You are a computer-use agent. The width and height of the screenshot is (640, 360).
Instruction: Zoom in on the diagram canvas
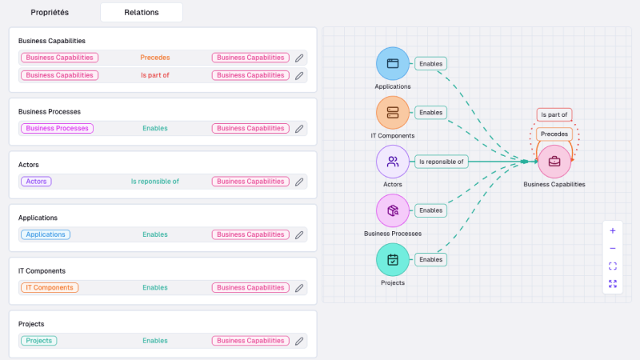point(613,230)
